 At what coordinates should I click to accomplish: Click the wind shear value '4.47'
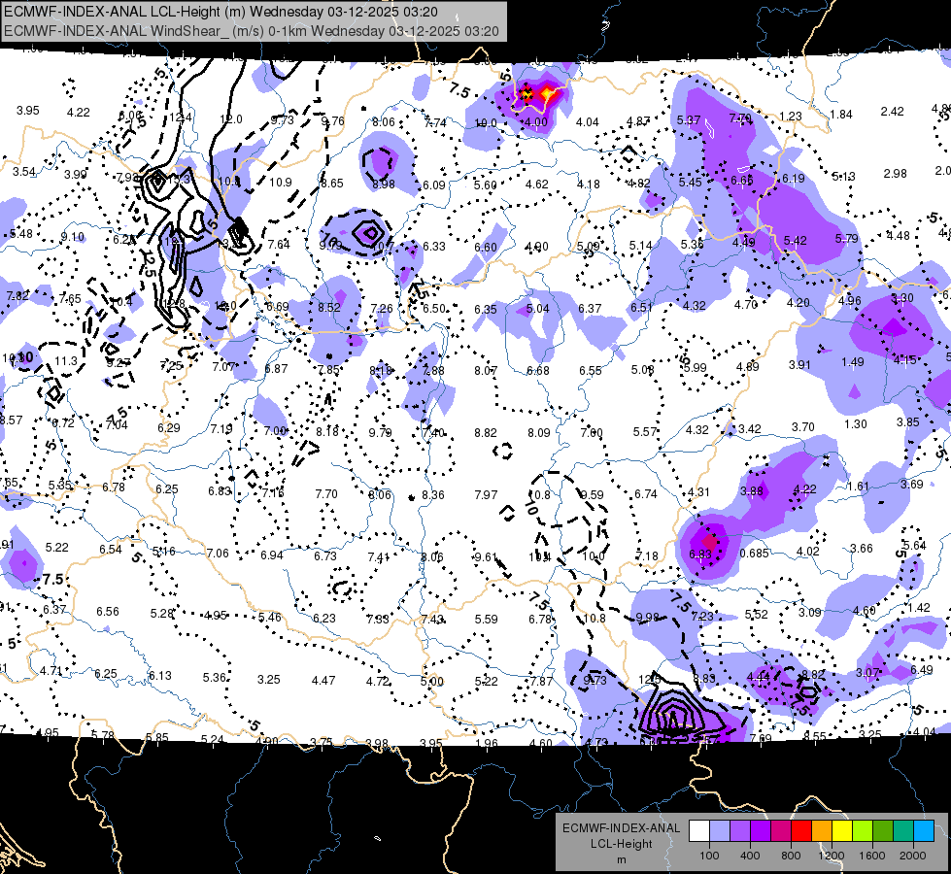tap(323, 681)
